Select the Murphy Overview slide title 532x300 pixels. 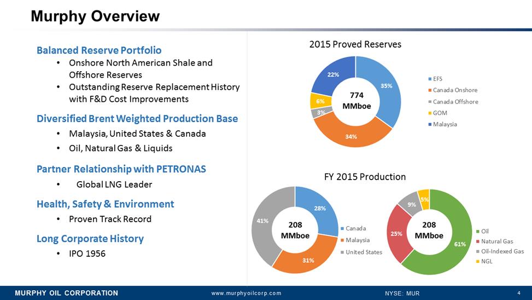click(95, 16)
